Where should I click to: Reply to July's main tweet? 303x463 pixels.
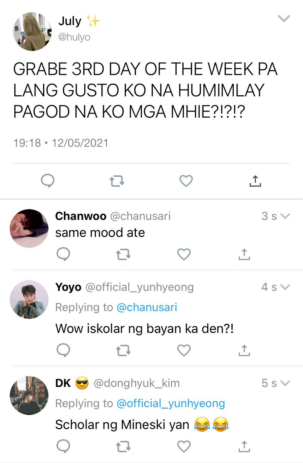tap(48, 181)
